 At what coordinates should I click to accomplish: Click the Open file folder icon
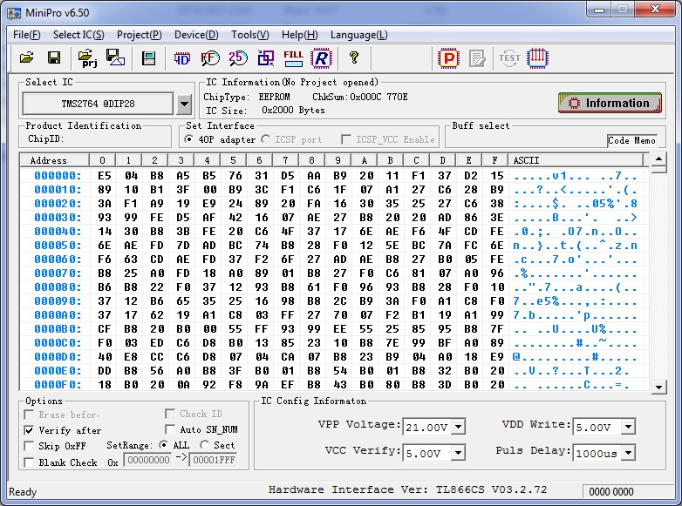tap(26, 57)
